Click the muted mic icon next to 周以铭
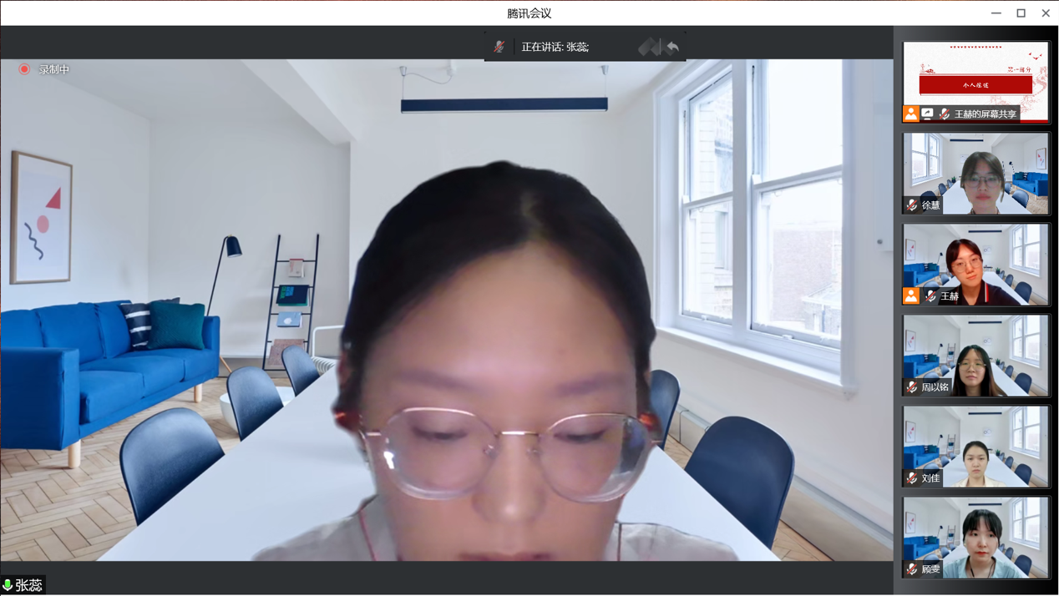 coord(912,386)
